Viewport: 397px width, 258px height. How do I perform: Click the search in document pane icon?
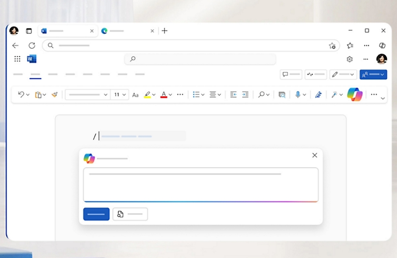pos(282,95)
